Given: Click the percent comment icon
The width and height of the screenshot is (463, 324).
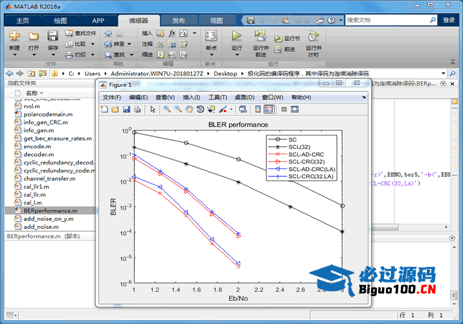Looking at the screenshot, I should [x=161, y=44].
